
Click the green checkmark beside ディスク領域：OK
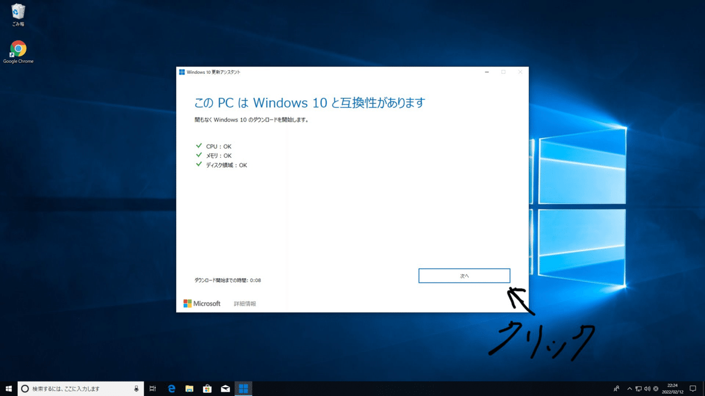pos(199,164)
